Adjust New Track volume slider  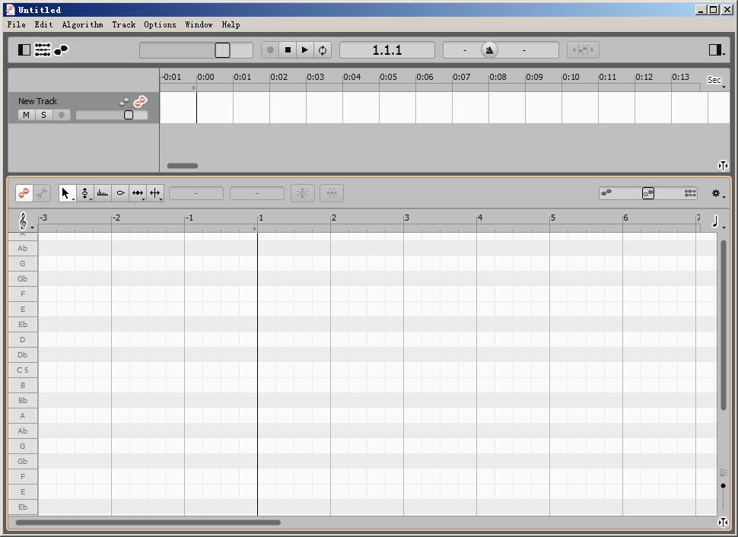coord(129,115)
